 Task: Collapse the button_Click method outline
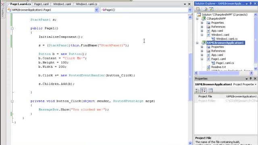[12, 101]
